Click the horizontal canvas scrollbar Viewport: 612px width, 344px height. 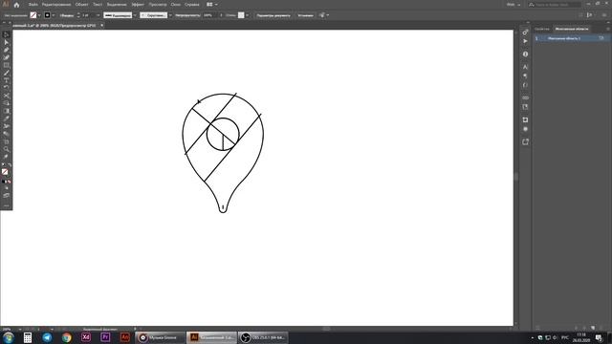click(326, 329)
